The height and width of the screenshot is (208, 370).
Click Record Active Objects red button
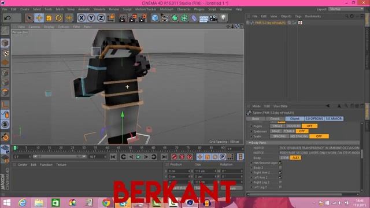[x=175, y=157]
